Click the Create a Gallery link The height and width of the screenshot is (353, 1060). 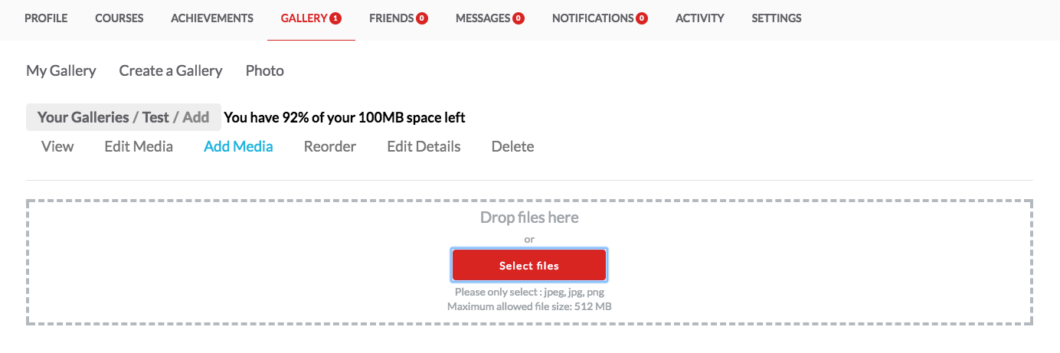(x=171, y=71)
